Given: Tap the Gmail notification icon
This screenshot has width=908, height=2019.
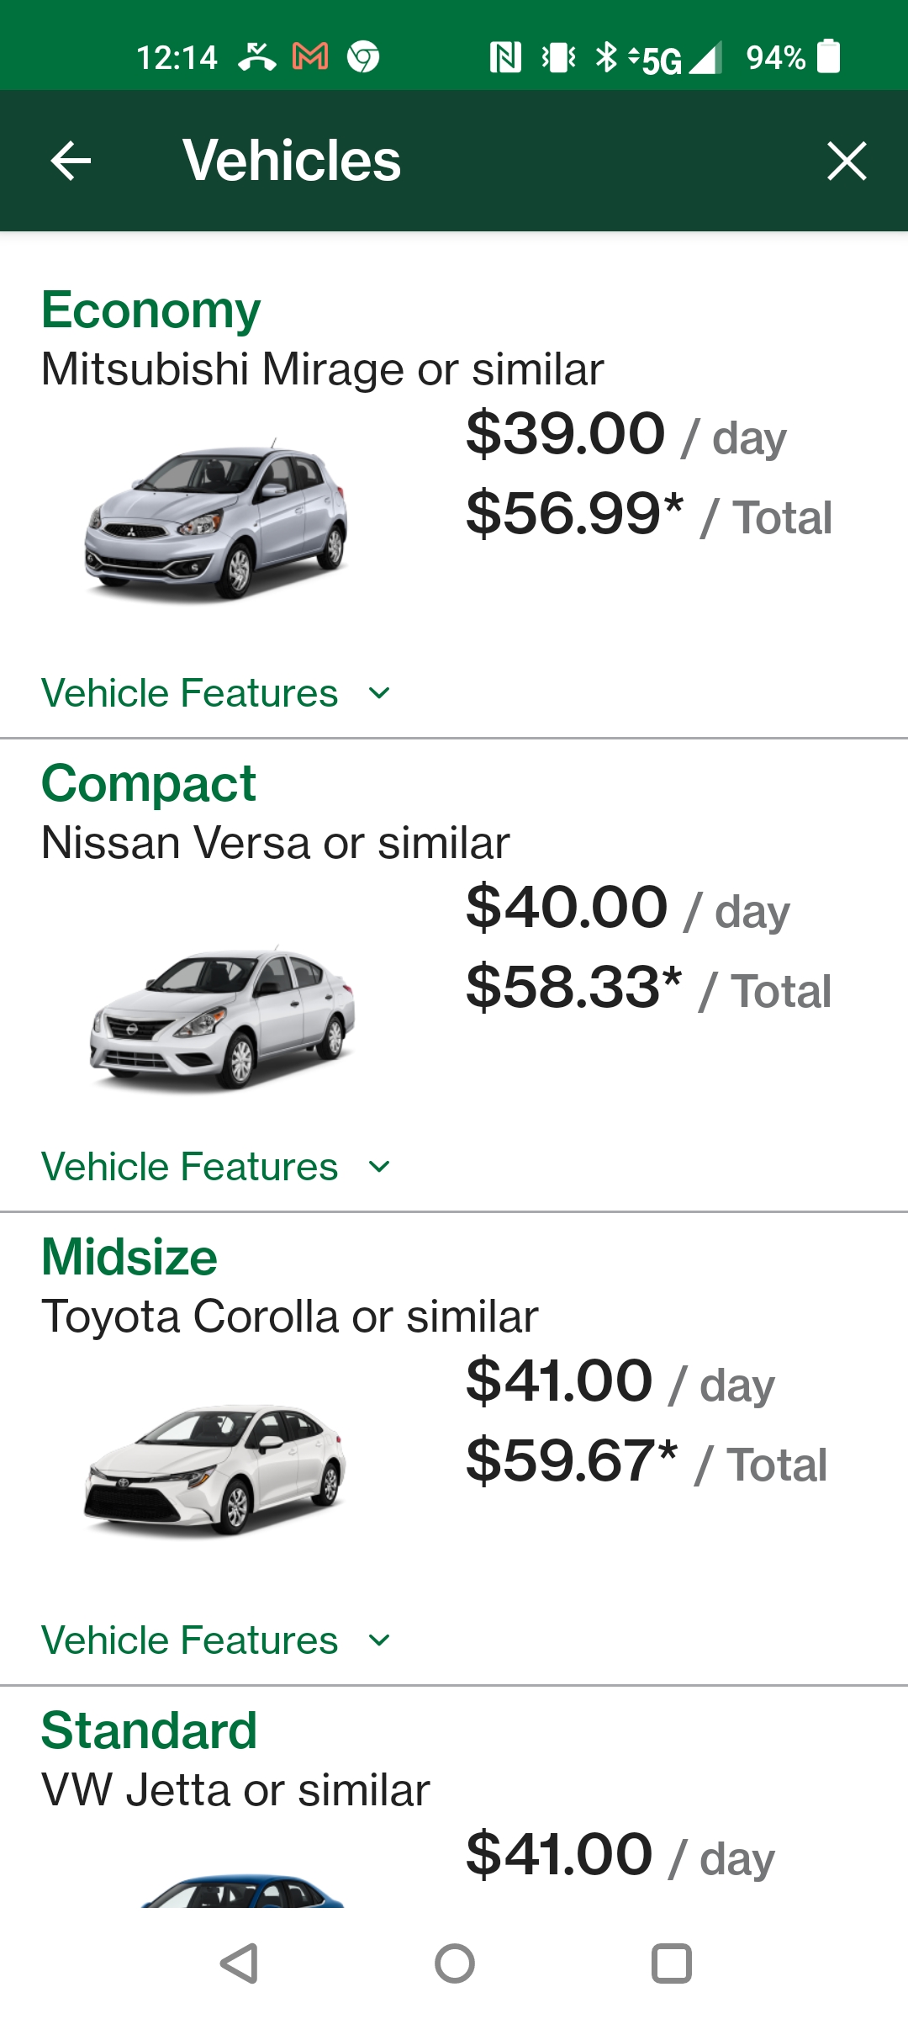Looking at the screenshot, I should [310, 57].
